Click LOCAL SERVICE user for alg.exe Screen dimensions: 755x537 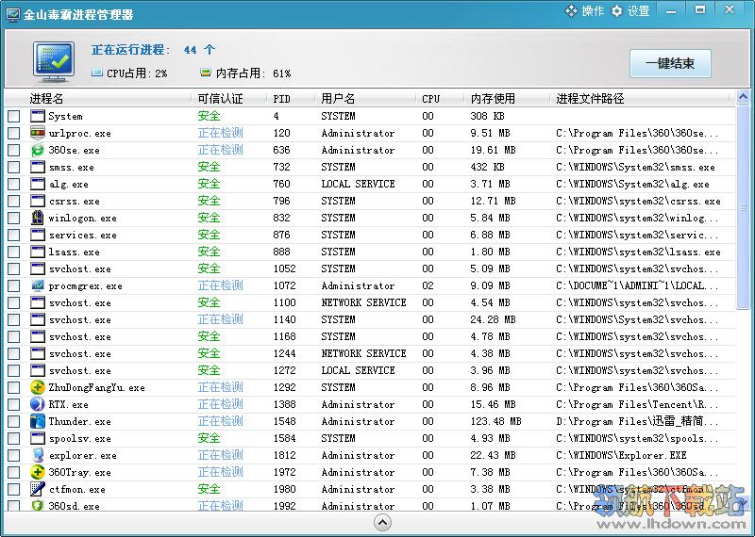tap(359, 184)
